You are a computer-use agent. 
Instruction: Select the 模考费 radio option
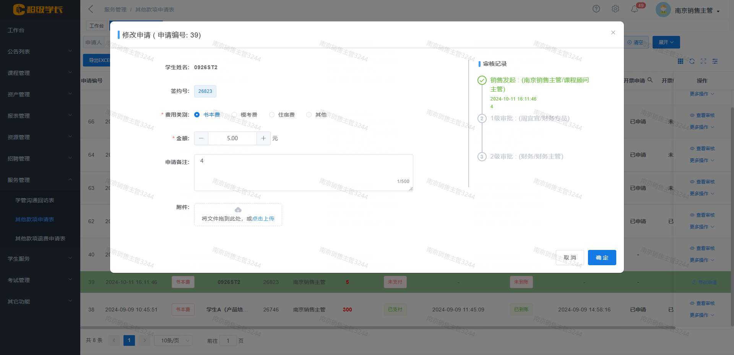[234, 115]
